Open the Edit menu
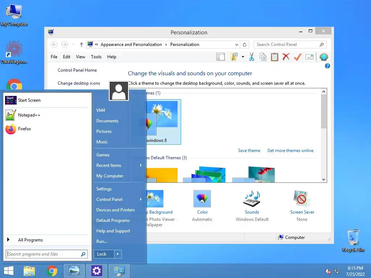 (67, 57)
